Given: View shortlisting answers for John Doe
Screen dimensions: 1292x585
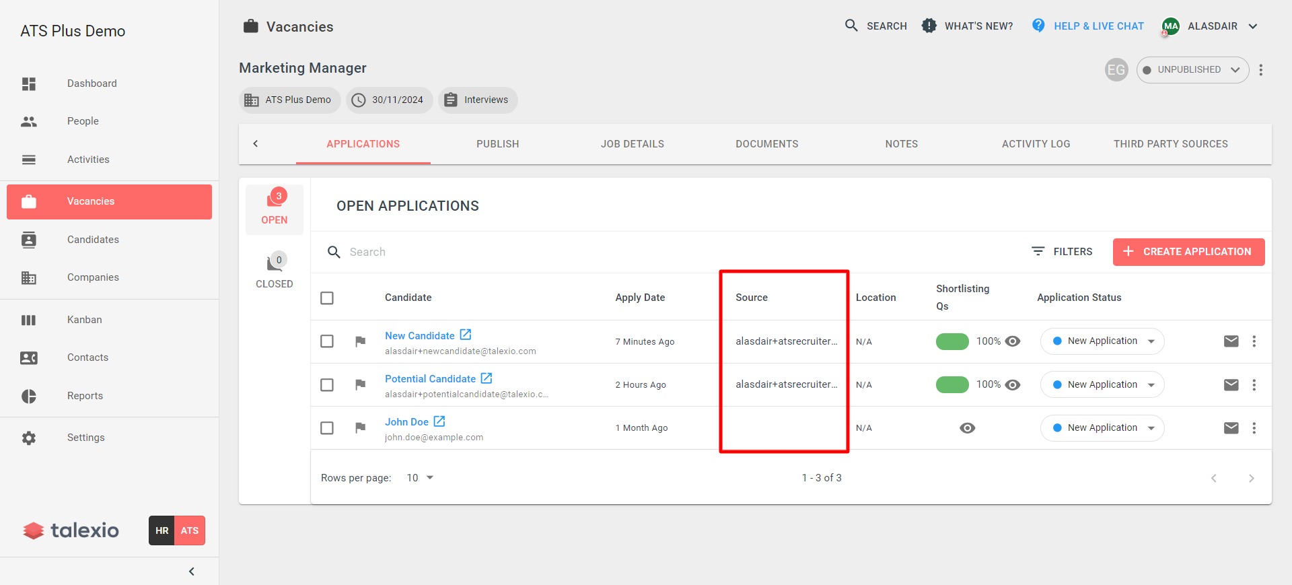Looking at the screenshot, I should 968,427.
